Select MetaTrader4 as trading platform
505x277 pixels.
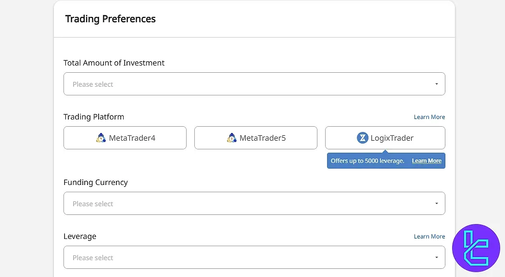[125, 138]
